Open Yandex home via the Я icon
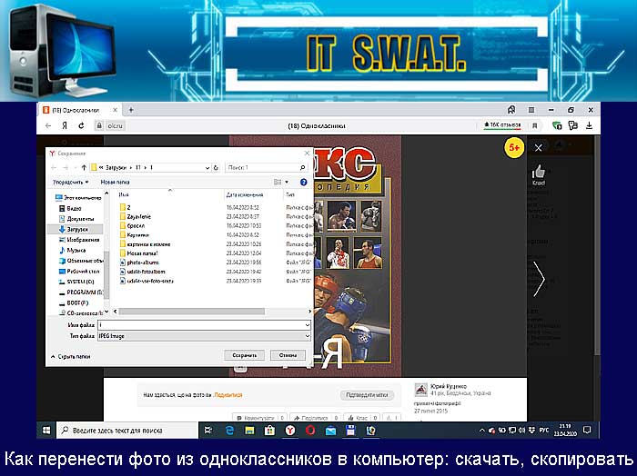This screenshot has width=637, height=476. (x=65, y=125)
